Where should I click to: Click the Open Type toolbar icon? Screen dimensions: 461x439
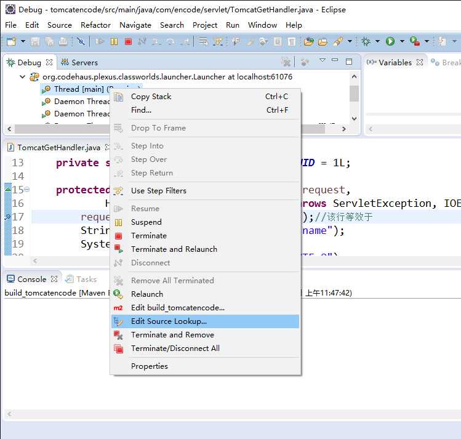click(308, 41)
